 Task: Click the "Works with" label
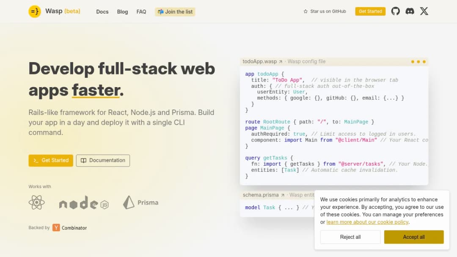tap(40, 186)
